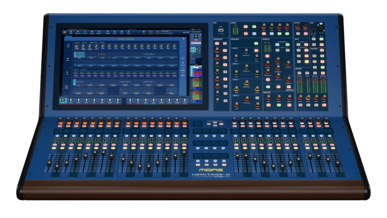
Task: Select the Outputs section icon in overview sidebar
Action: [x=67, y=87]
